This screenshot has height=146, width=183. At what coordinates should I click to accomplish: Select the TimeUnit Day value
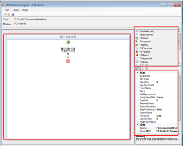pos(167,116)
